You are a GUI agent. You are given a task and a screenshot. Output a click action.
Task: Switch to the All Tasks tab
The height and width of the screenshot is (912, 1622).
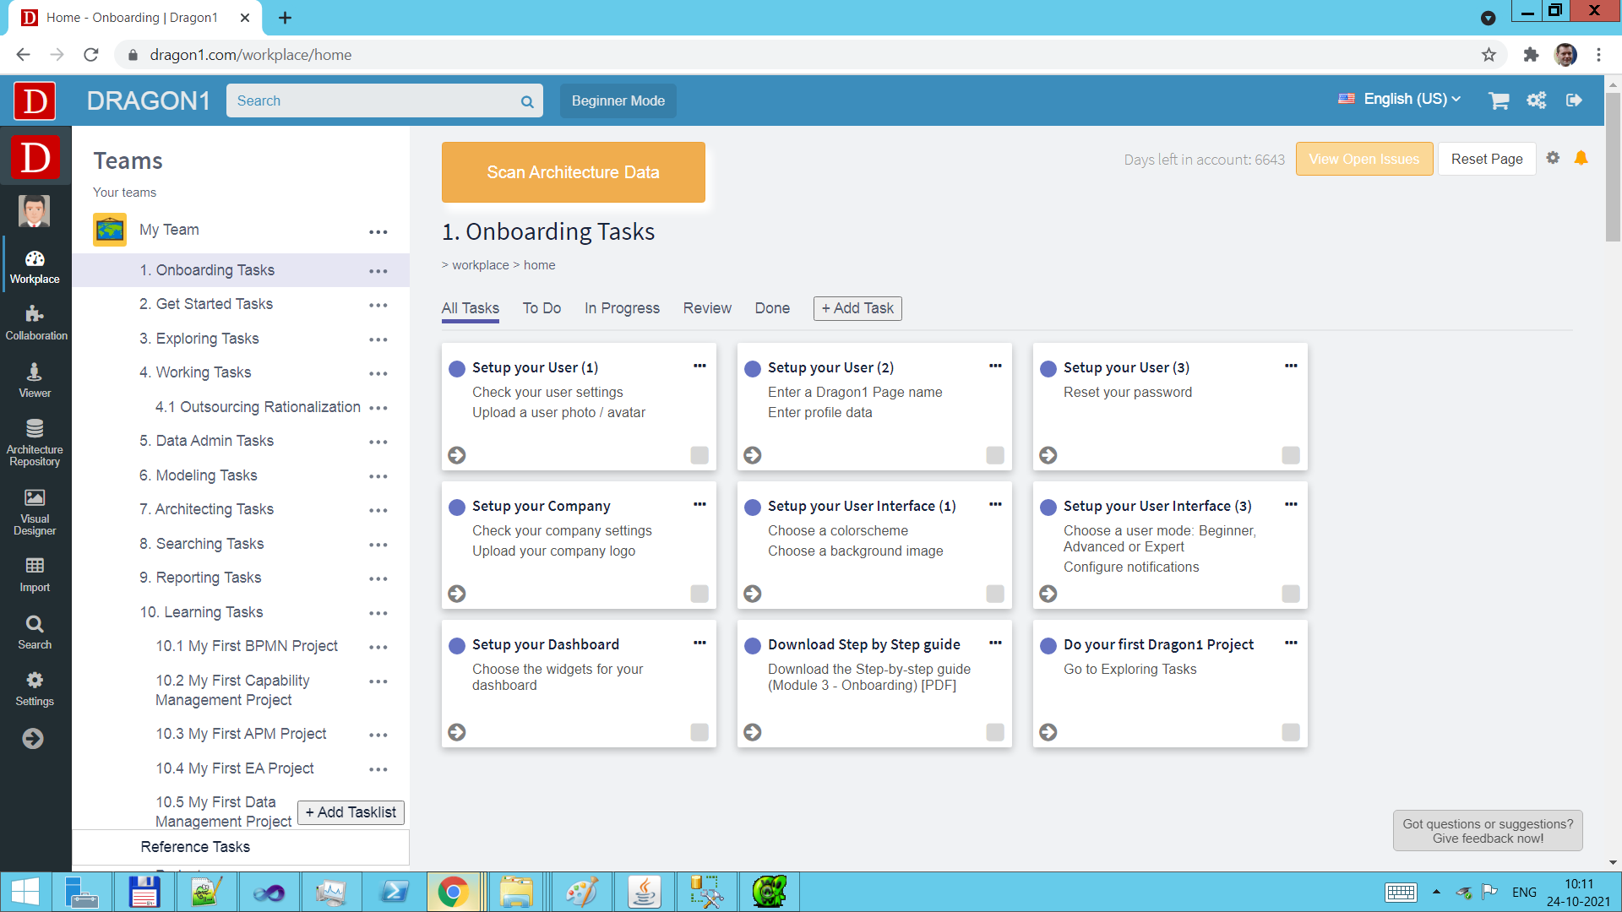click(x=471, y=308)
